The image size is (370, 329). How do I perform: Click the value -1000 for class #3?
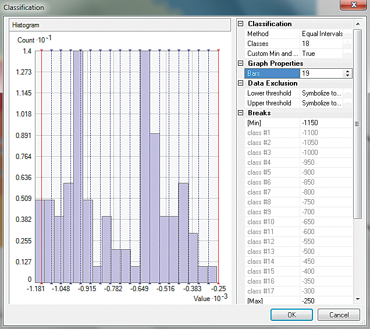point(310,153)
